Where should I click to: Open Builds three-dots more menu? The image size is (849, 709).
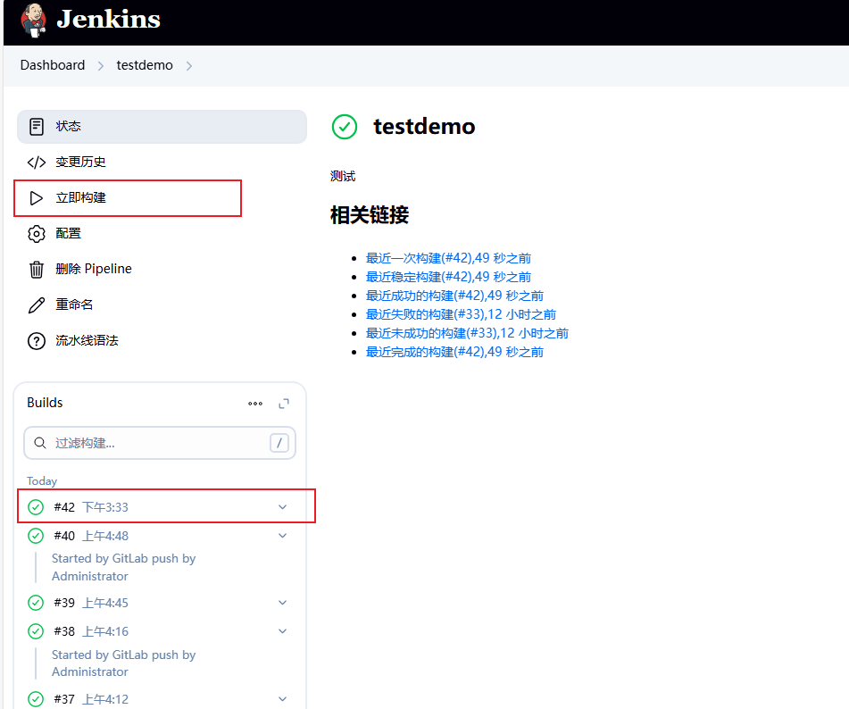click(x=255, y=404)
